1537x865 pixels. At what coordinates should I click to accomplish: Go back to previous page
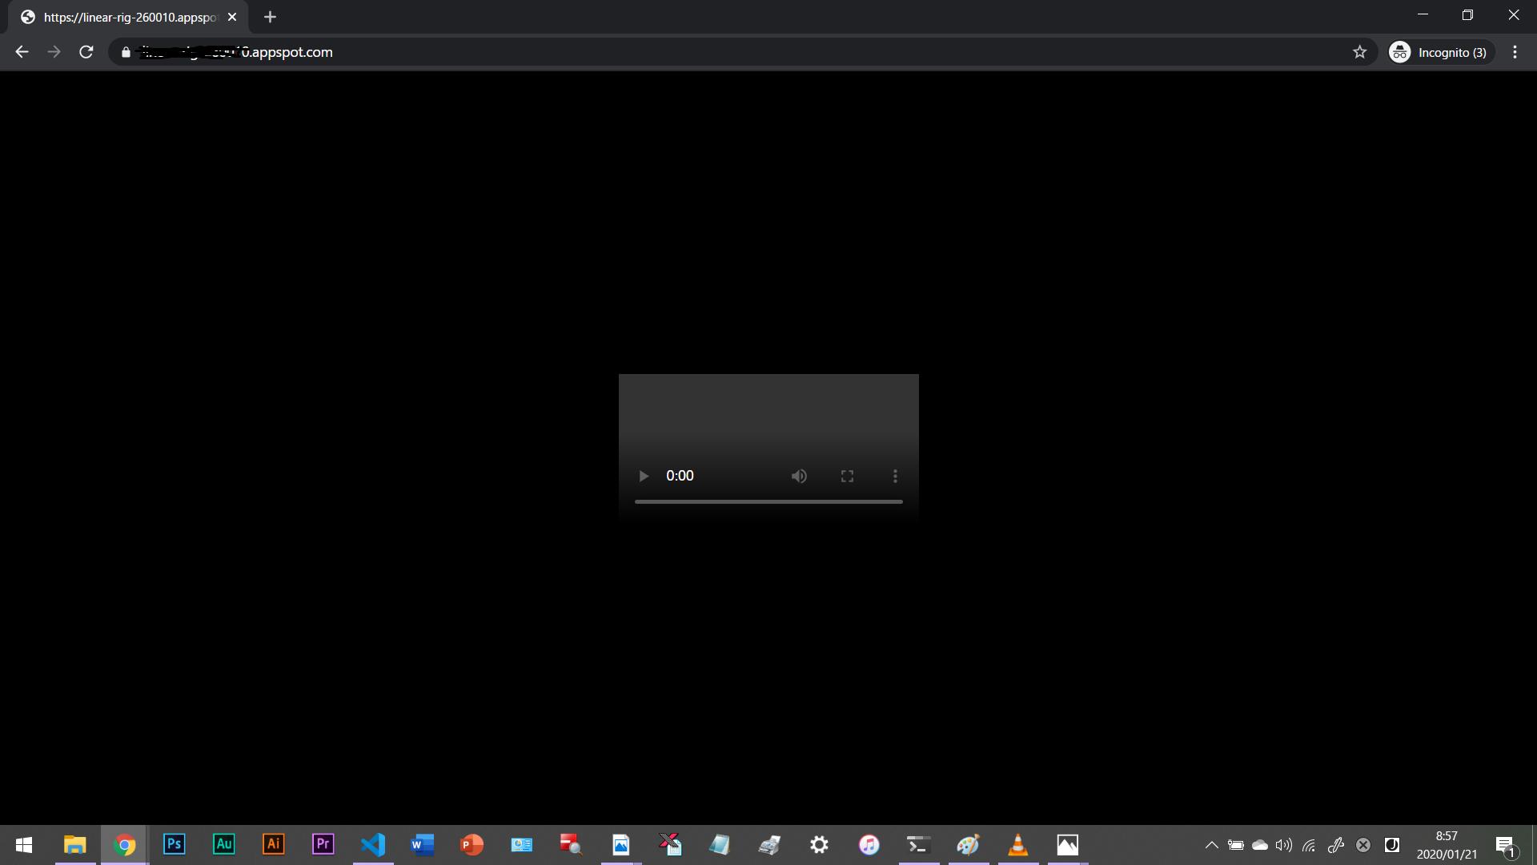pyautogui.click(x=22, y=52)
